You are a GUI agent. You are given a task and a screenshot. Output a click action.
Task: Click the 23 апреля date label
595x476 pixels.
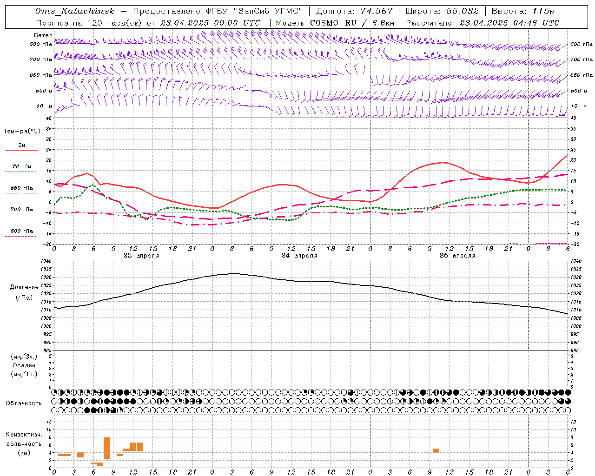click(x=141, y=256)
